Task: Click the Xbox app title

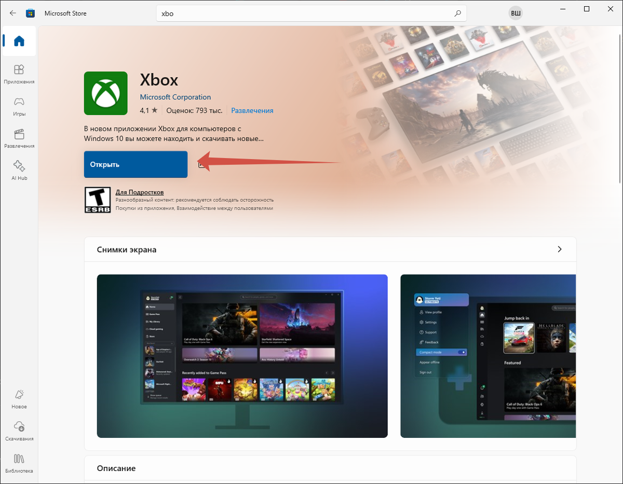Action: pos(159,80)
